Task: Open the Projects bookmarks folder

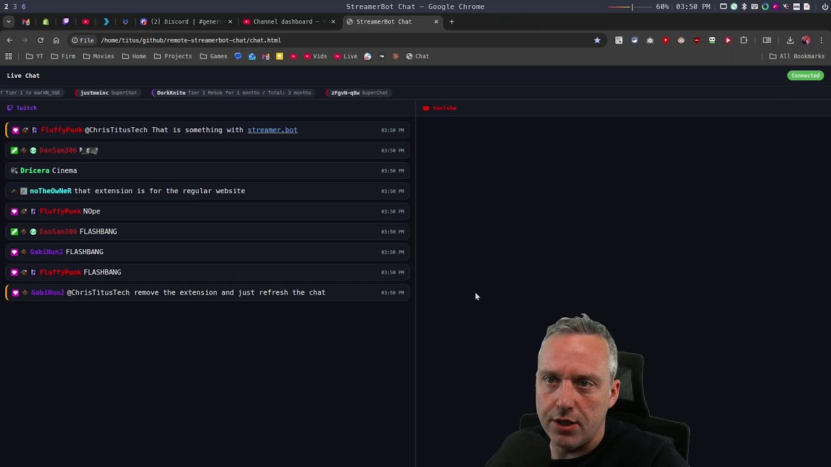Action: (x=173, y=56)
